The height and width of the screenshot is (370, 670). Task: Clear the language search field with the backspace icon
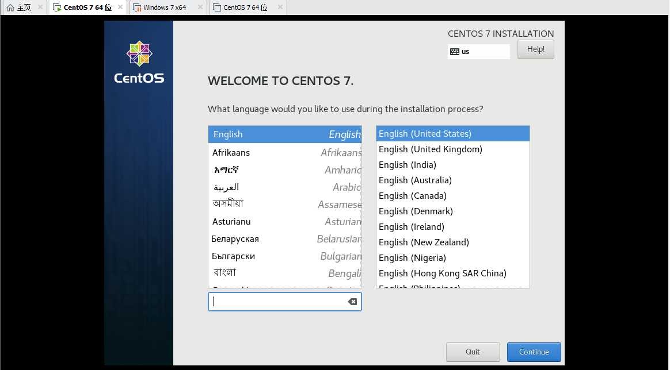click(352, 302)
